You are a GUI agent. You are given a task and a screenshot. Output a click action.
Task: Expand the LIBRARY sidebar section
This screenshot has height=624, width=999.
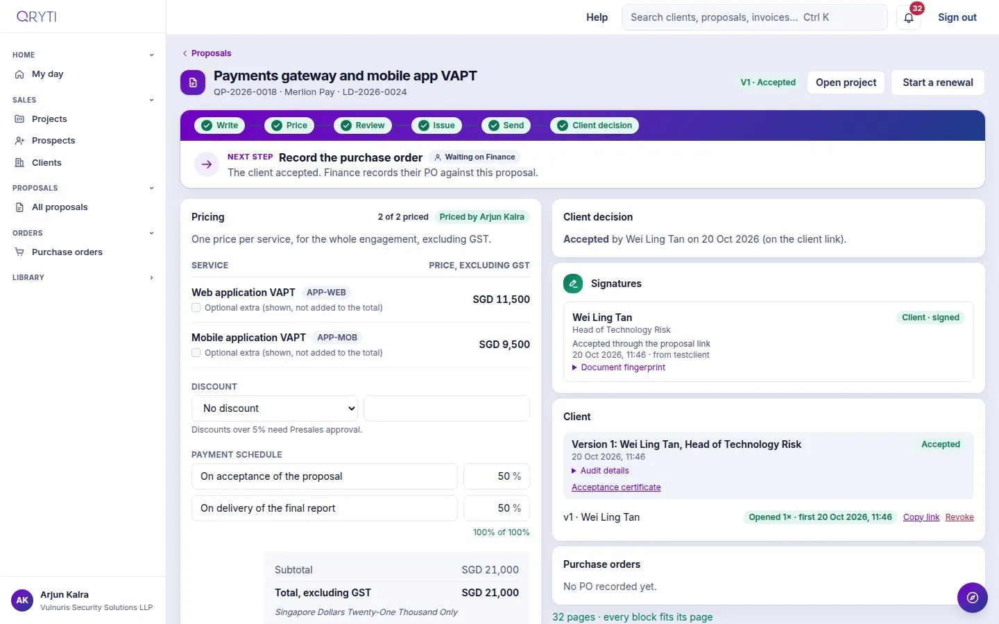pos(151,277)
